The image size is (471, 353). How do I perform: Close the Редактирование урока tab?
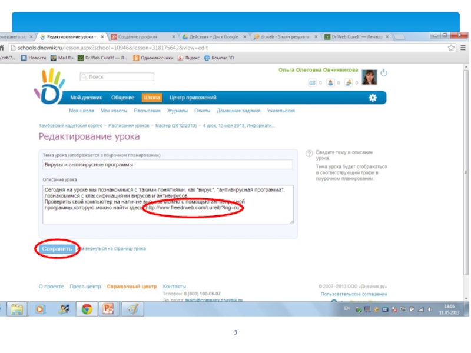(102, 37)
